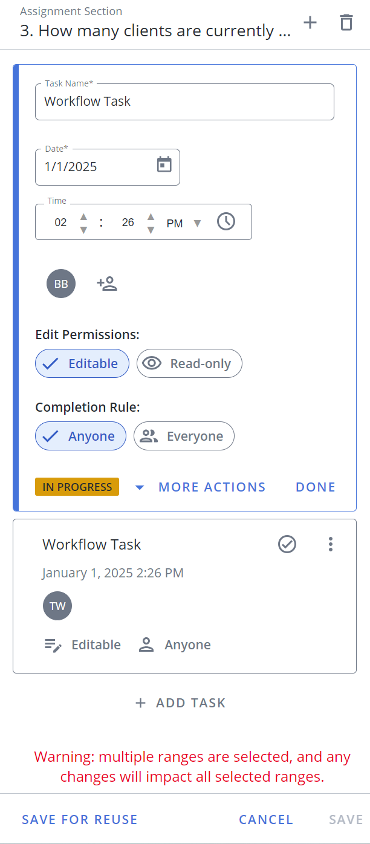
Task: Click the TW avatar in the second task
Action: [57, 606]
